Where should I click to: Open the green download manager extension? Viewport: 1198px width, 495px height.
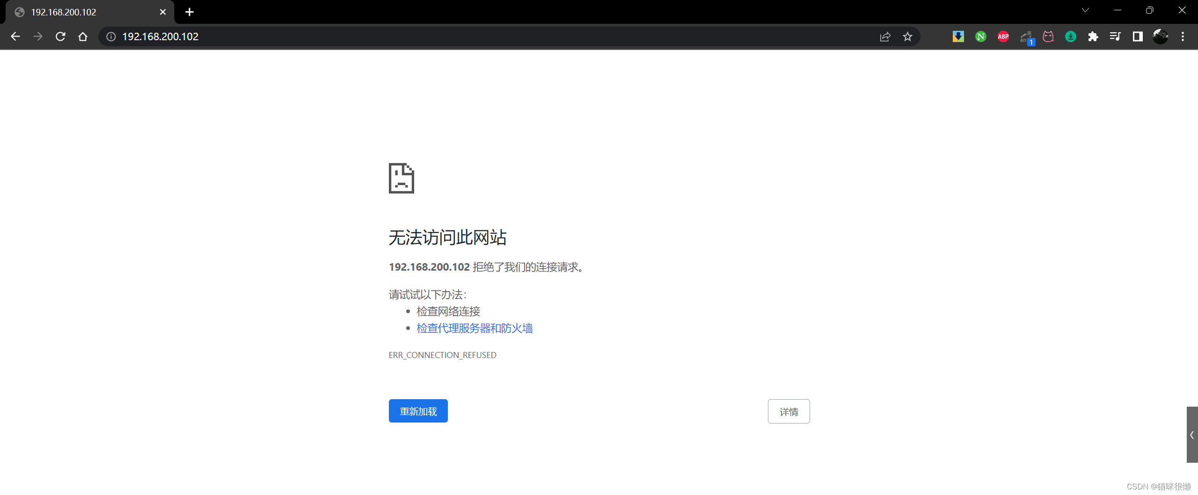[x=1070, y=36]
